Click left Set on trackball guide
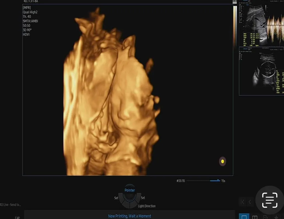 pyautogui.click(x=116, y=198)
